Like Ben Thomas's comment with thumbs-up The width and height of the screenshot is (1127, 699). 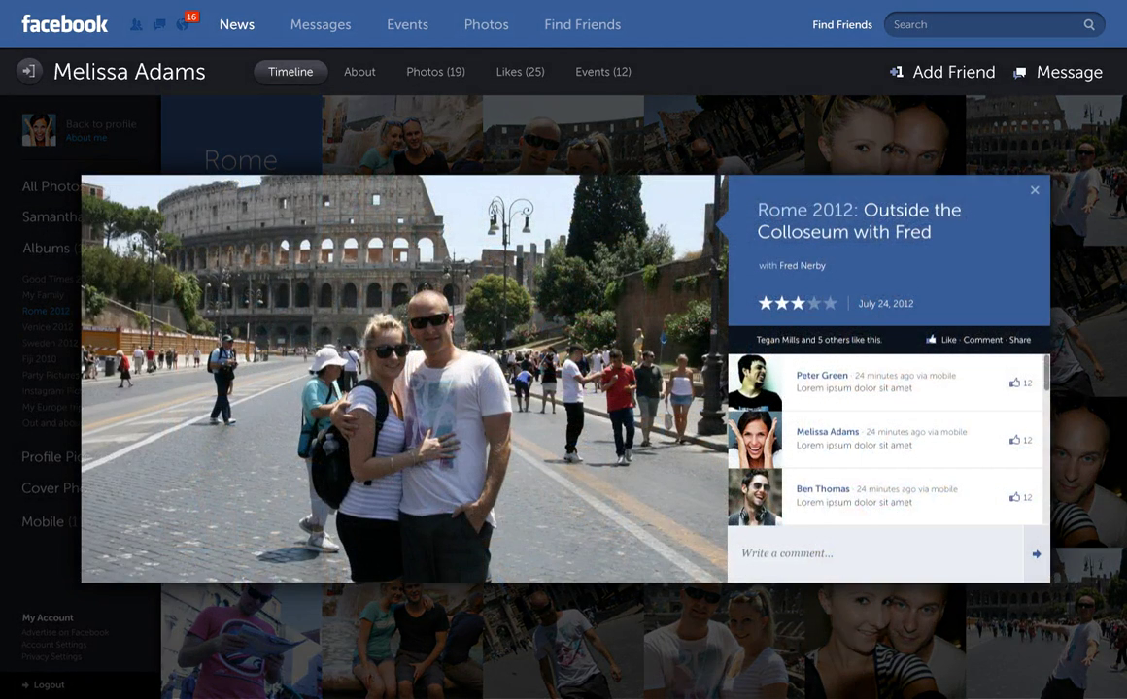click(1014, 497)
